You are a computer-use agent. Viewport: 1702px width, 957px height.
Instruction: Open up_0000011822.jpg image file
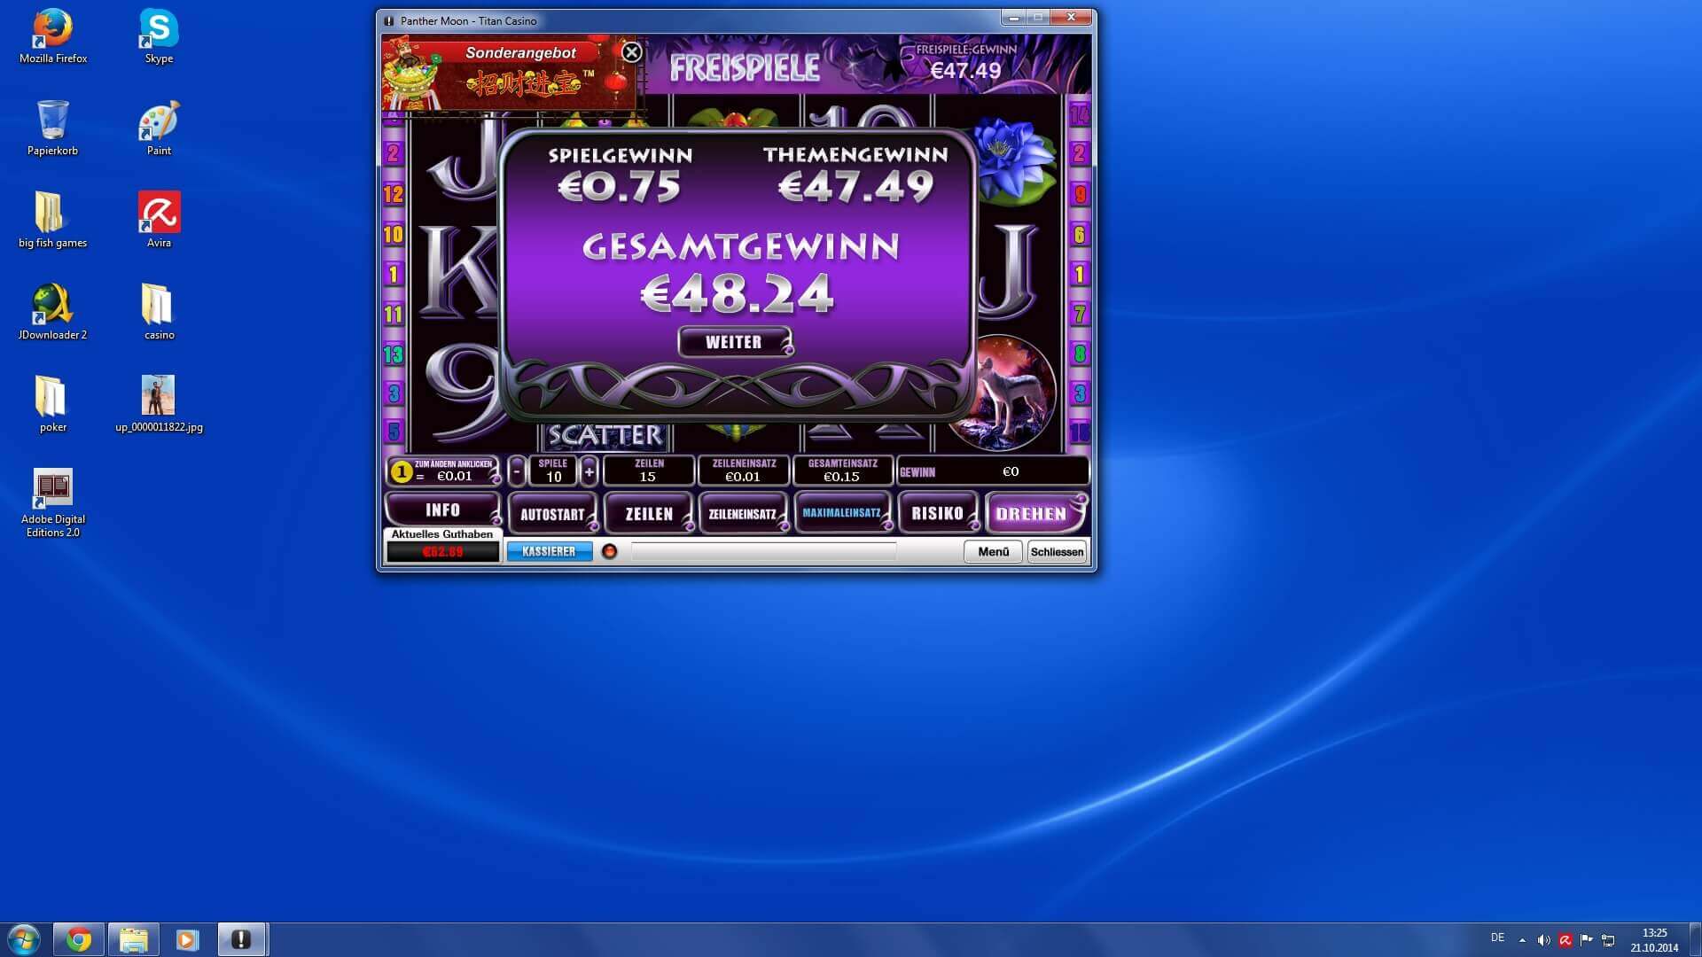pos(160,404)
